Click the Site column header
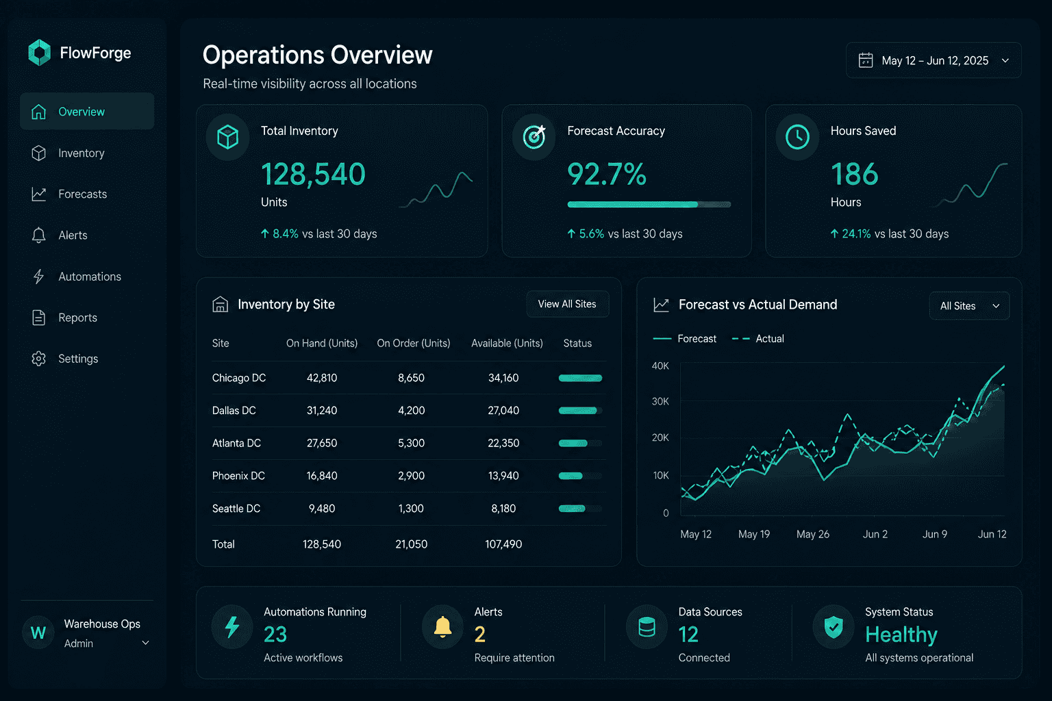The height and width of the screenshot is (701, 1052). coord(221,343)
